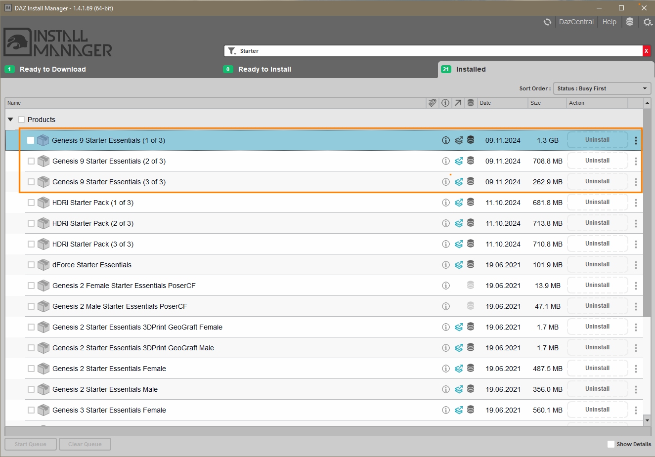Open the Sort Order dropdown
655x457 pixels.
602,88
